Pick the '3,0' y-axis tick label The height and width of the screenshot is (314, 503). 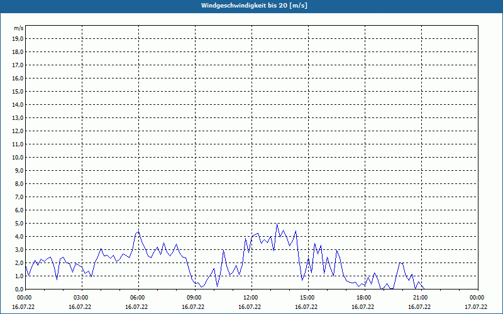click(19, 249)
